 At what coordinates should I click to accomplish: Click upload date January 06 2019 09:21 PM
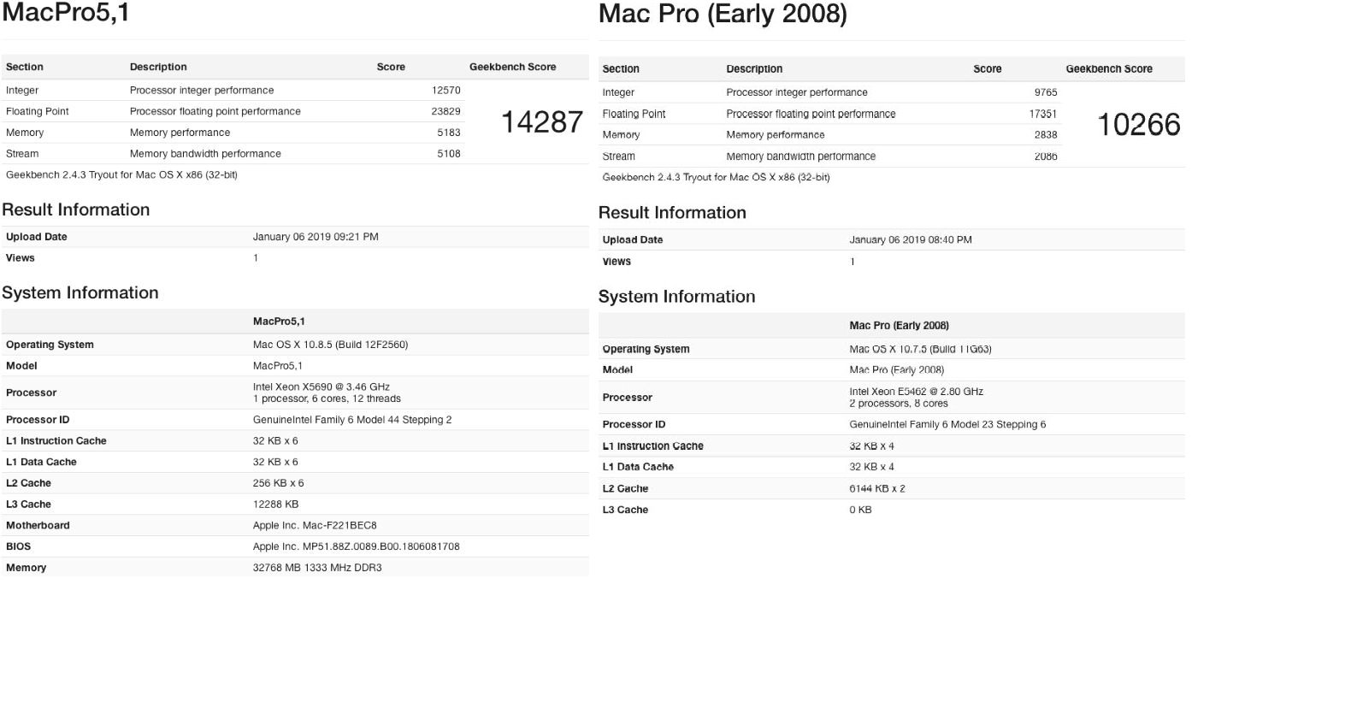pos(316,237)
